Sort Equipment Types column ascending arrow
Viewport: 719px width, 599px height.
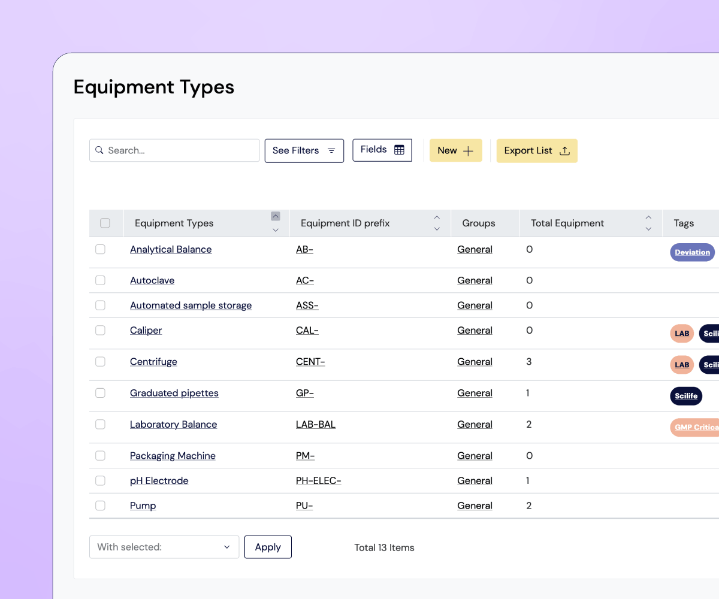tap(276, 216)
